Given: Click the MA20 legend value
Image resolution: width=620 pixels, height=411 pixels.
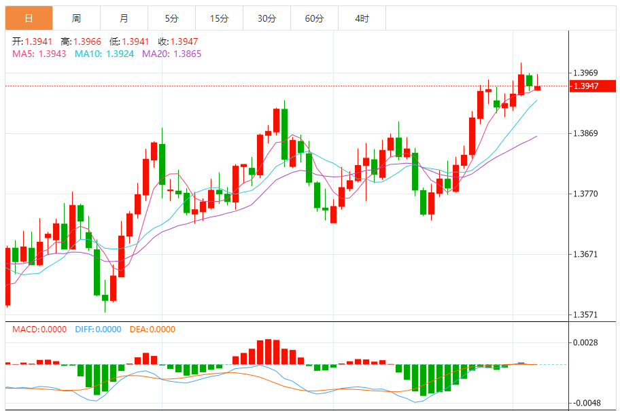Looking at the screenshot, I should 171,54.
